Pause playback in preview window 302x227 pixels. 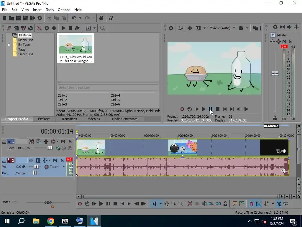coord(211,109)
